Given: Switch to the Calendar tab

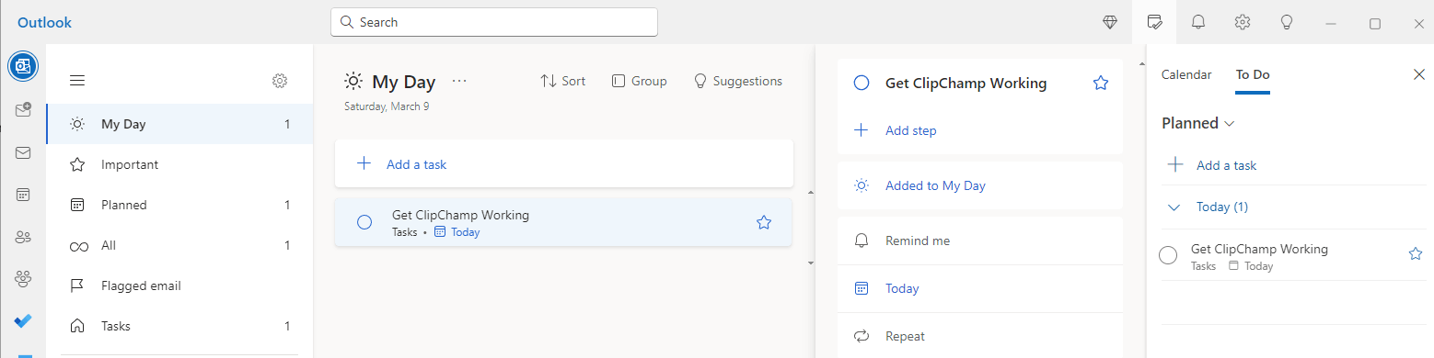Looking at the screenshot, I should (1186, 75).
